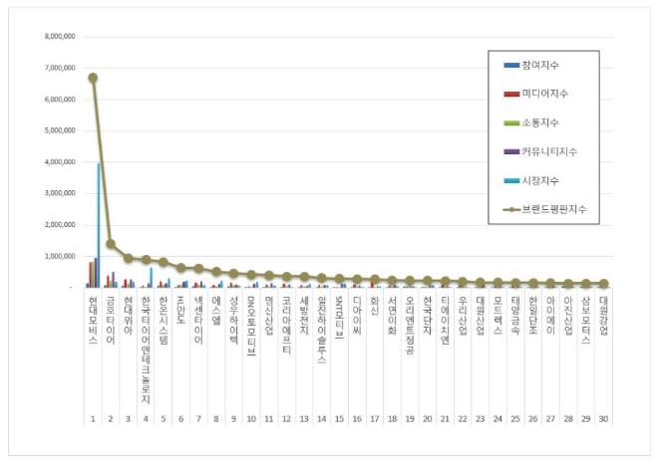Image resolution: width=658 pixels, height=464 pixels.
Task: Click the 1,000,000 y-axis value
Action: pyautogui.click(x=59, y=256)
